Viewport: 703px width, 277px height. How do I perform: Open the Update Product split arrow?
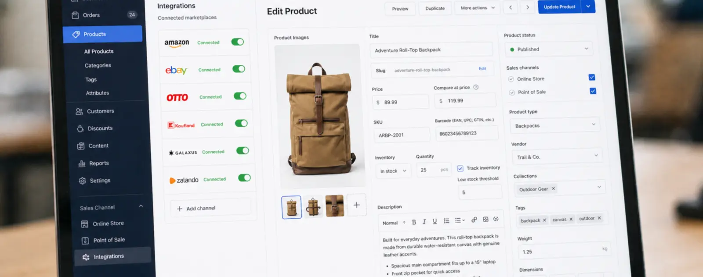[588, 6]
